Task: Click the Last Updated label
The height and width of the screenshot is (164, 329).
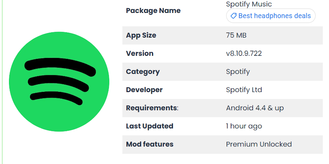Action: click(x=149, y=126)
